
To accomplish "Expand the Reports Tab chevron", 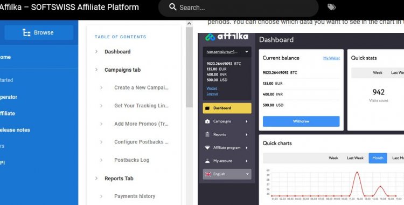I will [96, 179].
